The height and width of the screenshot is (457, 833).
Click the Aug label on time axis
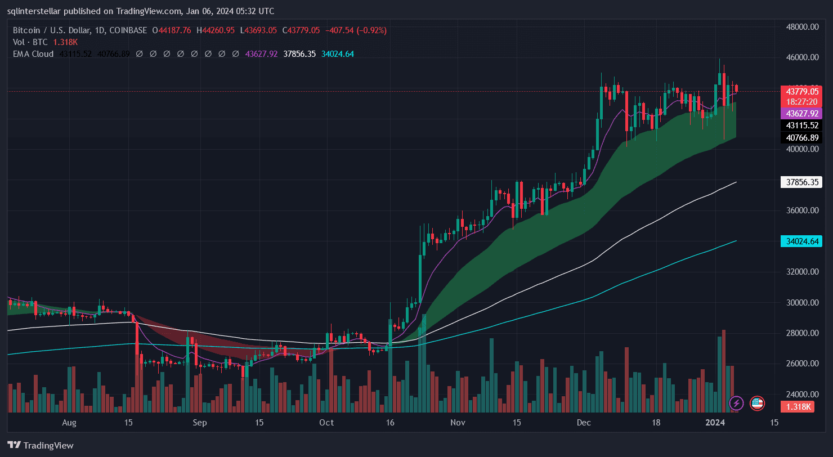click(x=69, y=422)
